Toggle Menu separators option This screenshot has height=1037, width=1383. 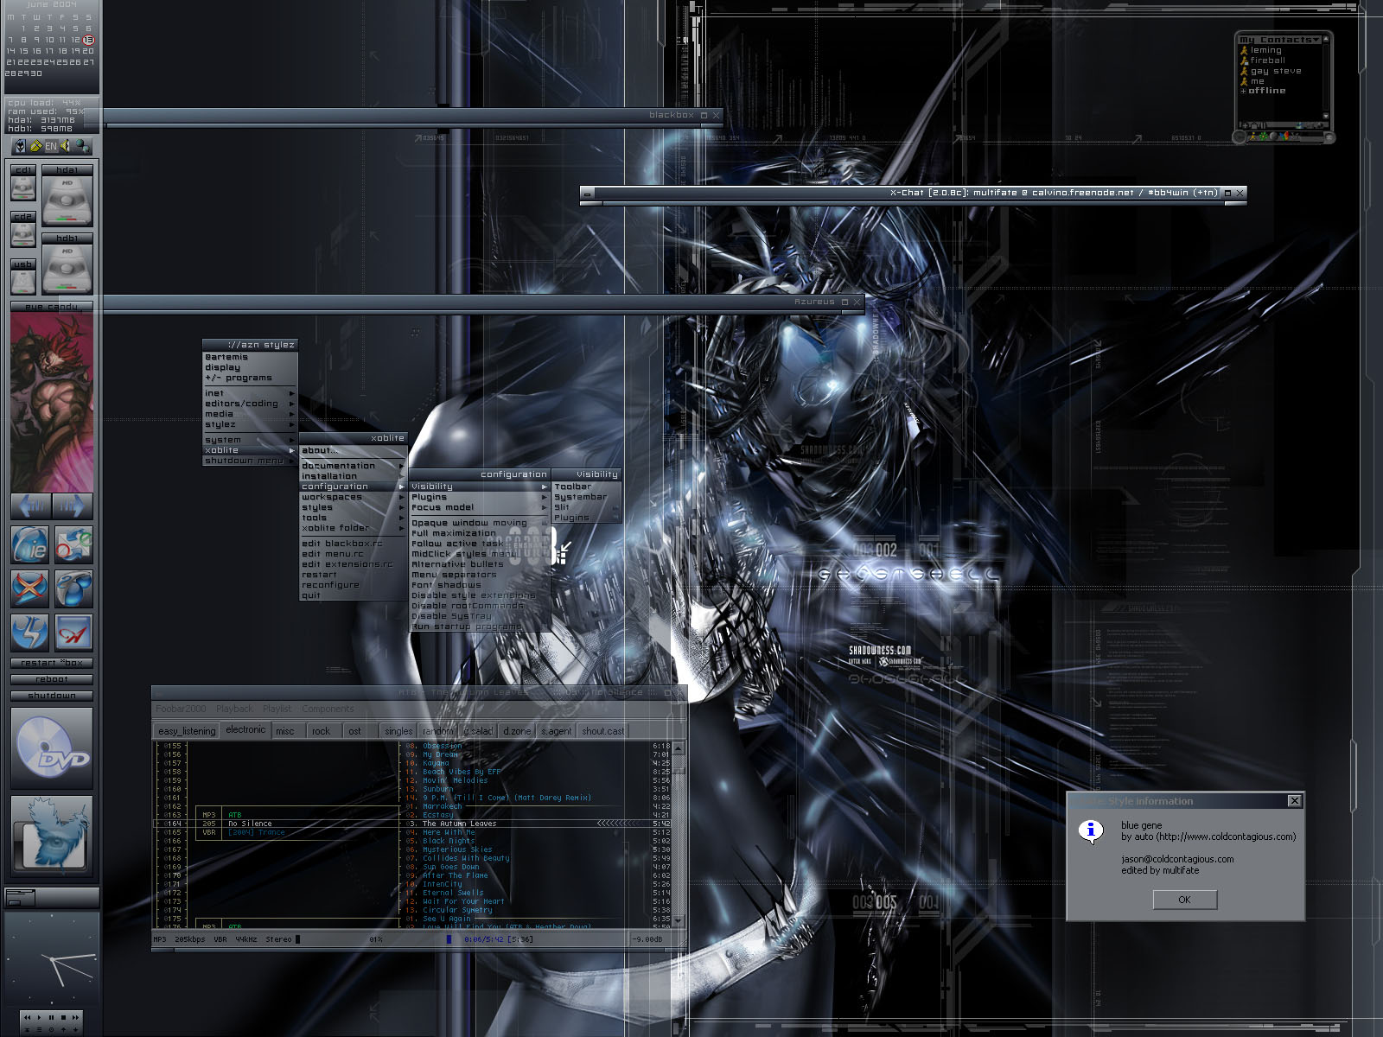[x=480, y=575]
